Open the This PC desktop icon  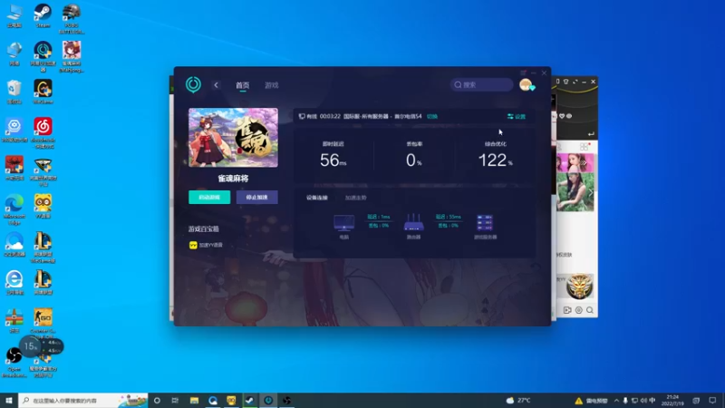tap(14, 15)
